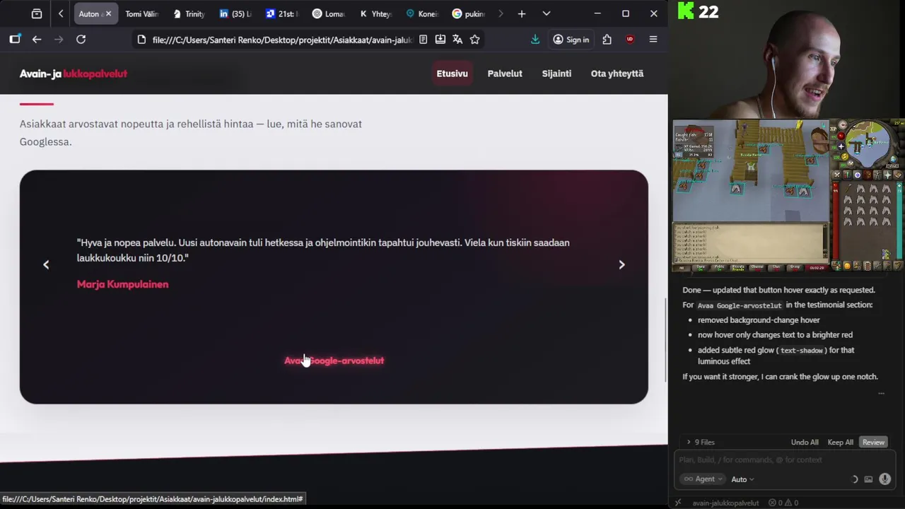Open the Agent mode dropdown

click(x=703, y=479)
